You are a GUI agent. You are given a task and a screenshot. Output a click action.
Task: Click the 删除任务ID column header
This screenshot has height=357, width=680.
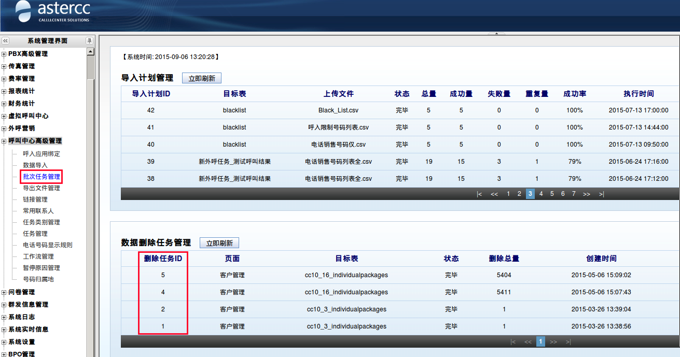tap(163, 259)
